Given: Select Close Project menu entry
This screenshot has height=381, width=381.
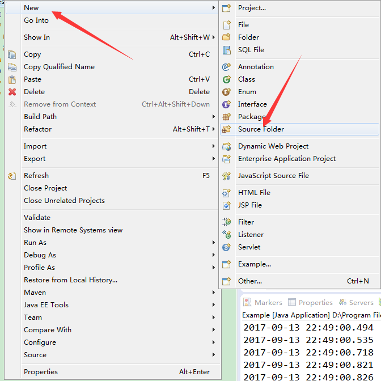Looking at the screenshot, I should 112,188.
